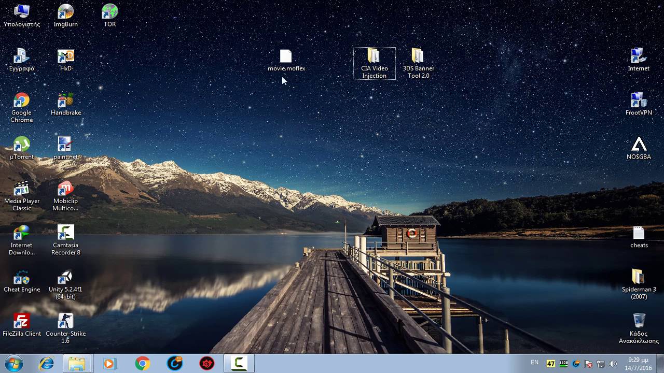Select the Cheat Engine desktop shortcut
Viewport: 664px width, 373px height.
pos(22,281)
